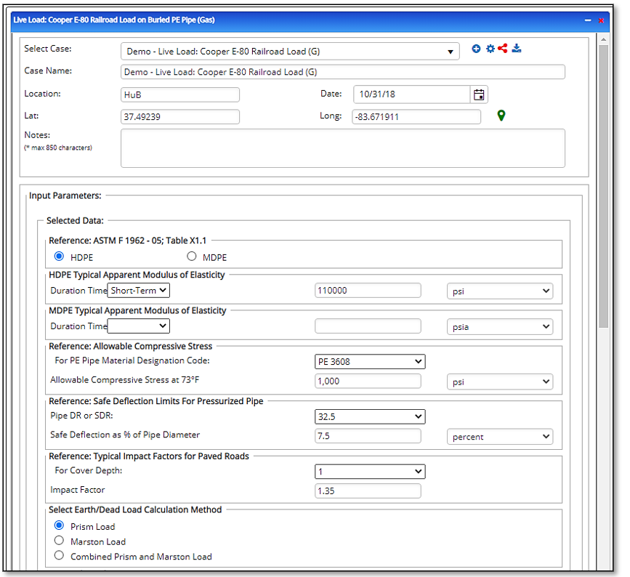Open the calendar picker next to Date
Screen dimensions: 630x577
tap(478, 94)
